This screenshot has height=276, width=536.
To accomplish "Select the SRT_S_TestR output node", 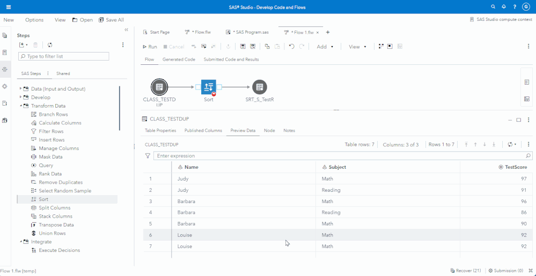I will tap(260, 87).
